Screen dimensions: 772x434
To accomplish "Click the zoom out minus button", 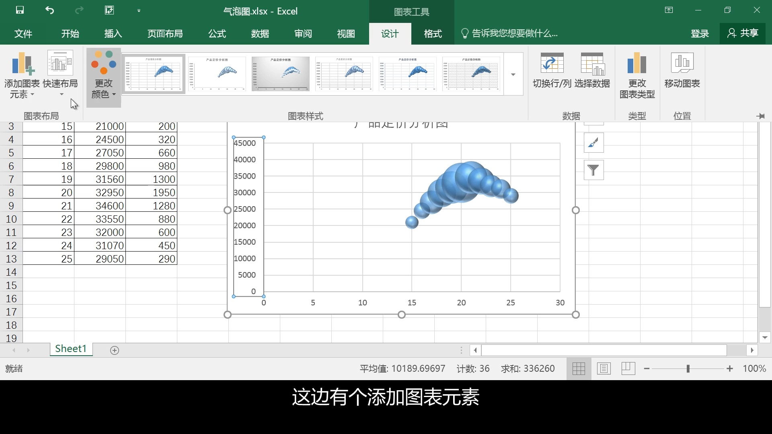I will (647, 368).
